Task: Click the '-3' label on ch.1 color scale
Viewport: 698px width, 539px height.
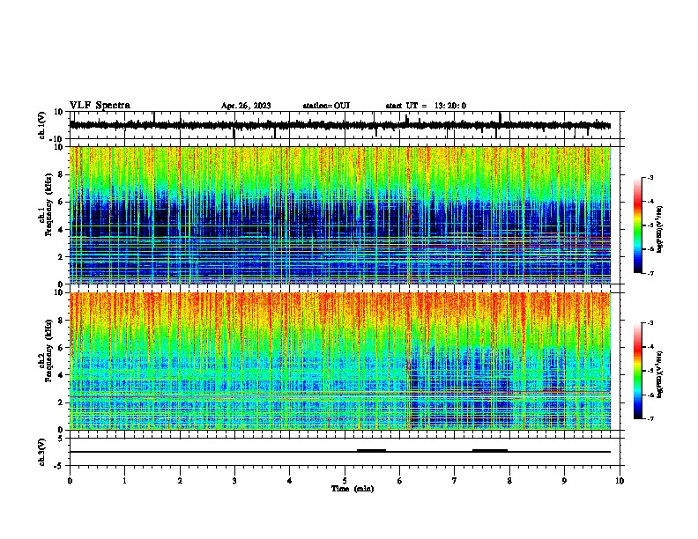Action: click(x=650, y=177)
